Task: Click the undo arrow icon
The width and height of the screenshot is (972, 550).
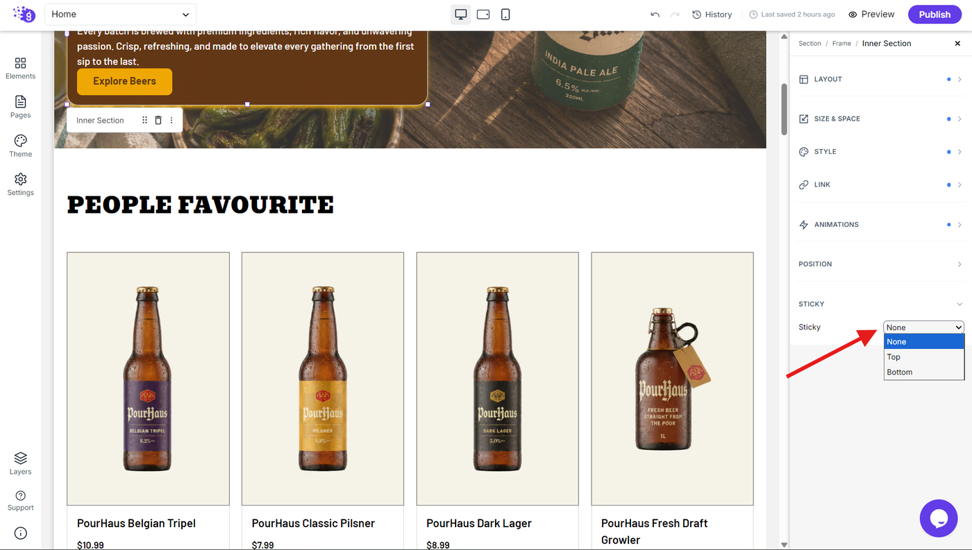Action: click(x=655, y=14)
